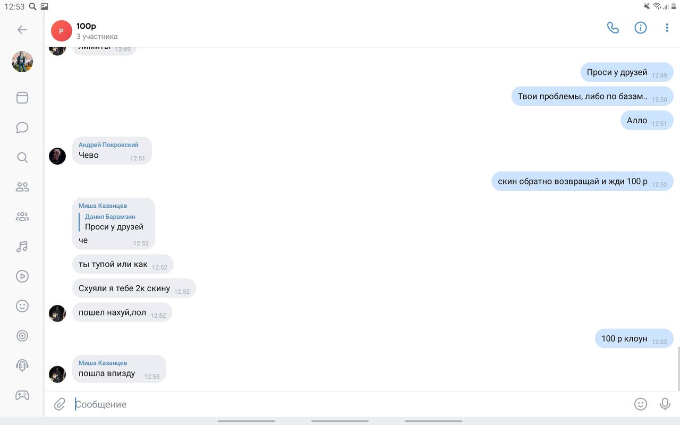Go back using the left arrow
The image size is (680, 425).
(x=22, y=30)
